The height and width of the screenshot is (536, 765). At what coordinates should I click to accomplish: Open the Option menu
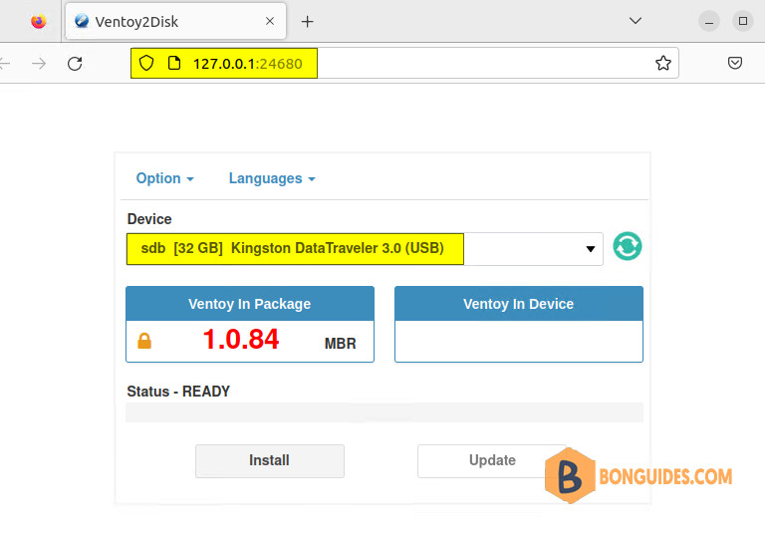point(165,178)
